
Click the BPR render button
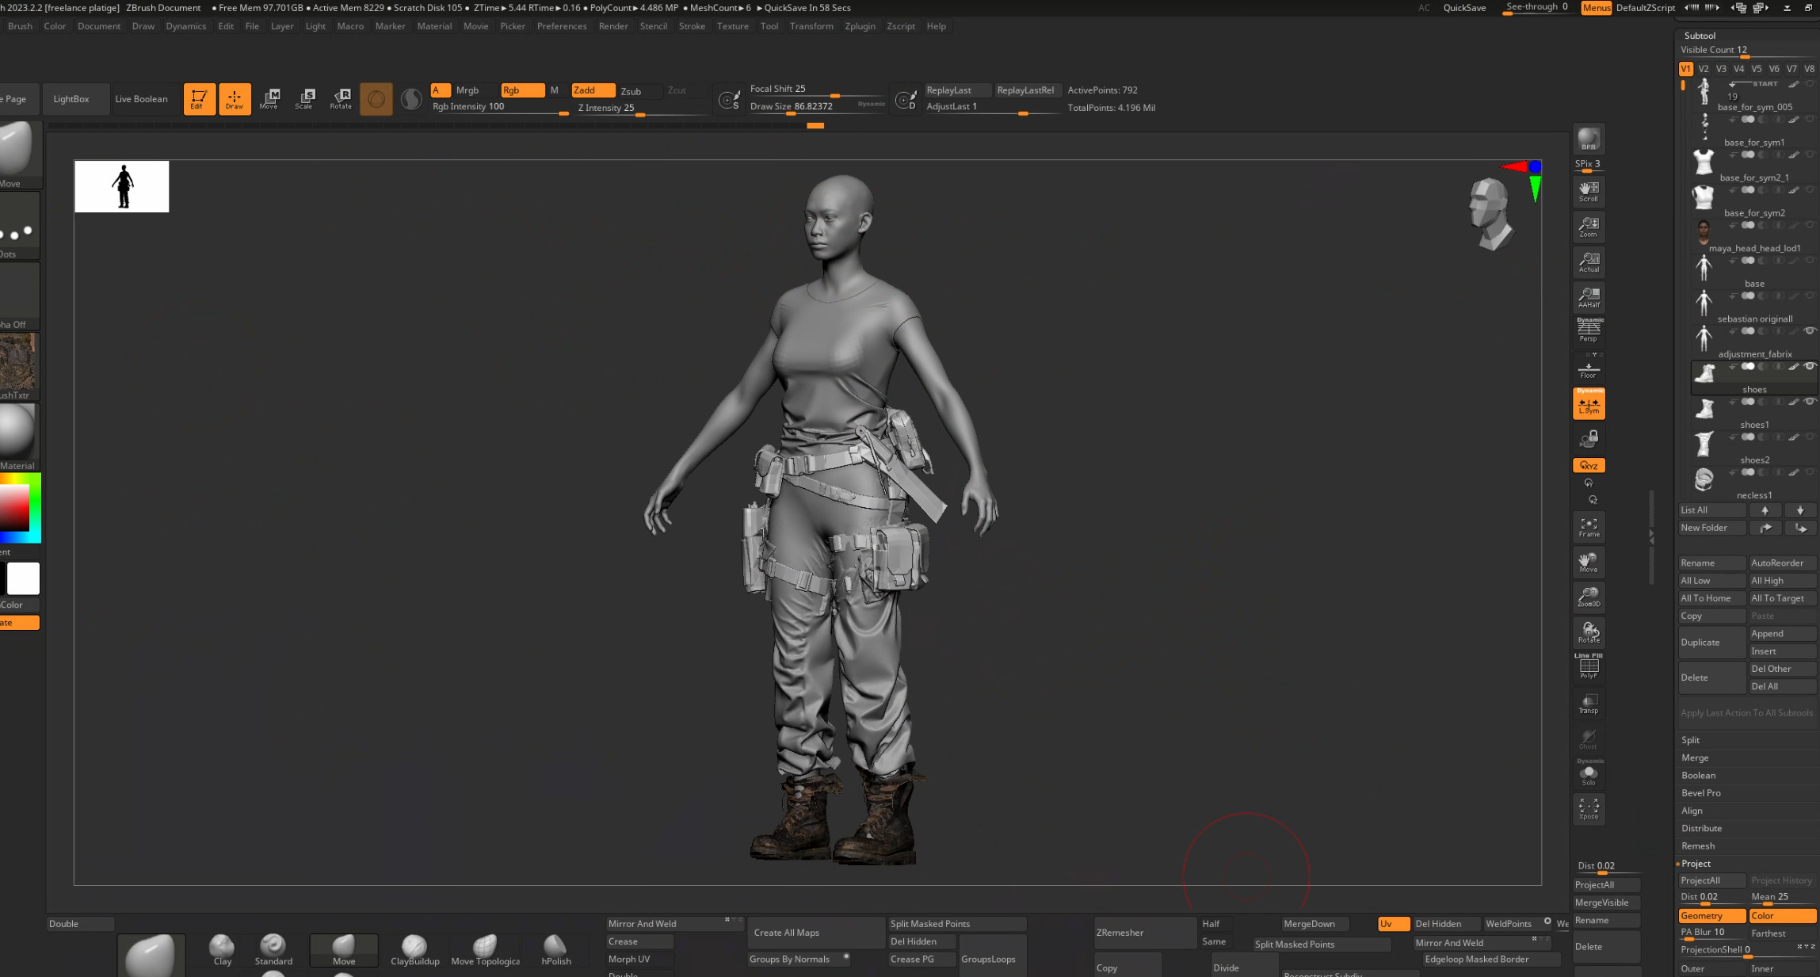point(1589,139)
